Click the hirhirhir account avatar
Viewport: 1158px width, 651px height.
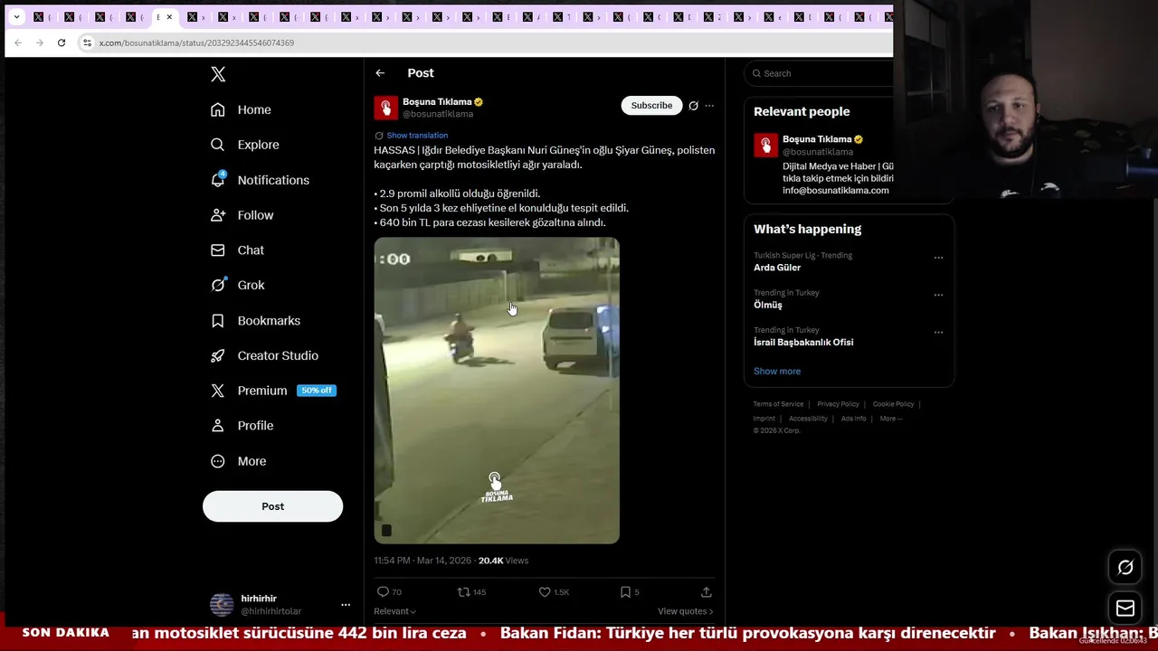pyautogui.click(x=222, y=605)
